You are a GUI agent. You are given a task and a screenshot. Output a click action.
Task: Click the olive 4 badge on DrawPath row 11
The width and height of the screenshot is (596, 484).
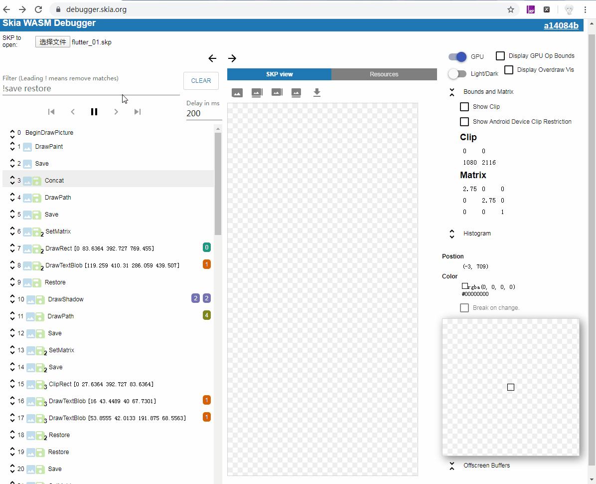[207, 315]
